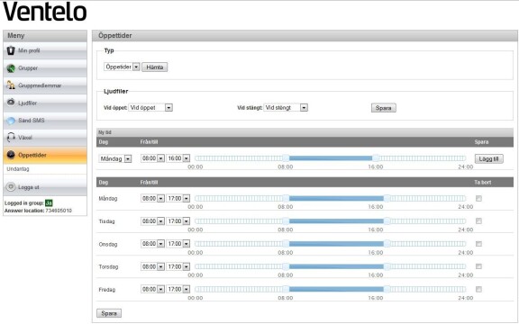Open Växel menu item
The width and height of the screenshot is (519, 324).
(x=45, y=138)
